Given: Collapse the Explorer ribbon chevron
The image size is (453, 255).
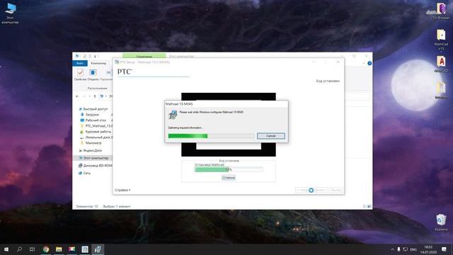Looking at the screenshot, I should coord(364,63).
